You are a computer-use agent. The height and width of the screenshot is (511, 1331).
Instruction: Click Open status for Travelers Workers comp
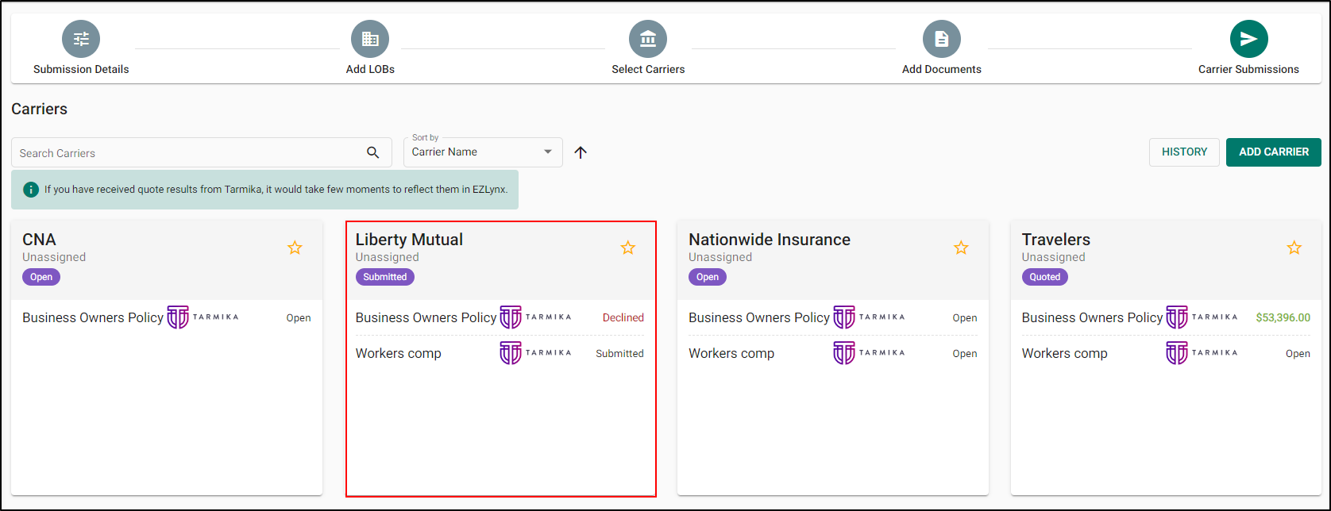tap(1298, 354)
